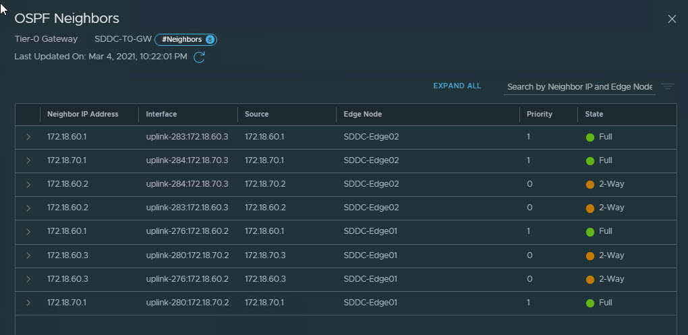Expand row with source 172.18.70.1 on SDDC-Edge01
The height and width of the screenshot is (335, 688).
click(28, 303)
